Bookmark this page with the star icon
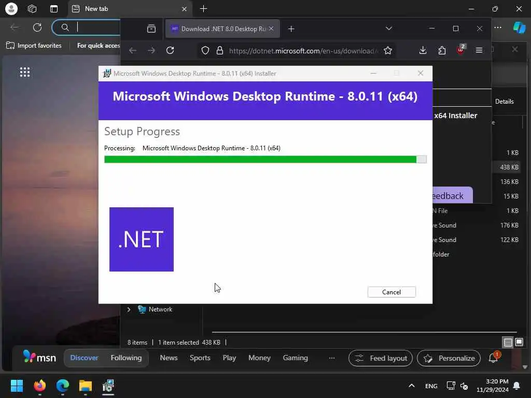 [388, 50]
